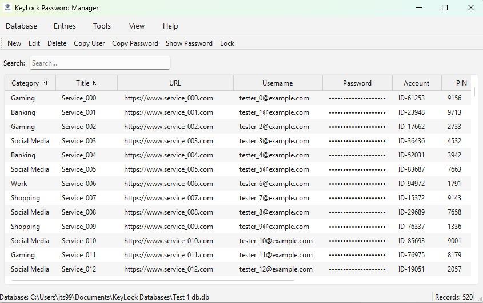Click Copy User in the toolbar

89,43
